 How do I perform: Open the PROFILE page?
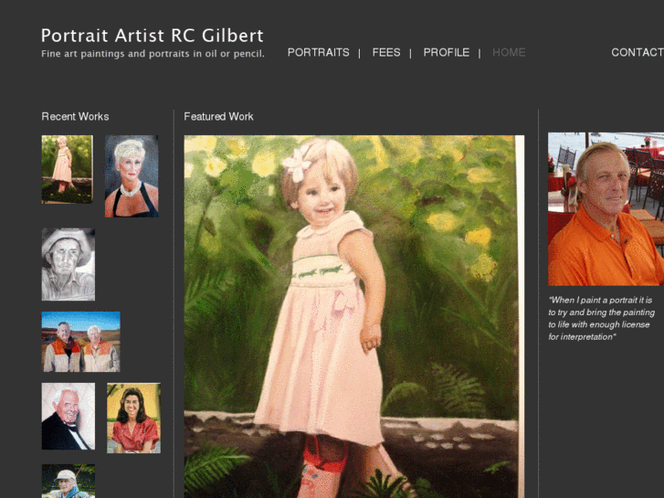click(x=447, y=53)
